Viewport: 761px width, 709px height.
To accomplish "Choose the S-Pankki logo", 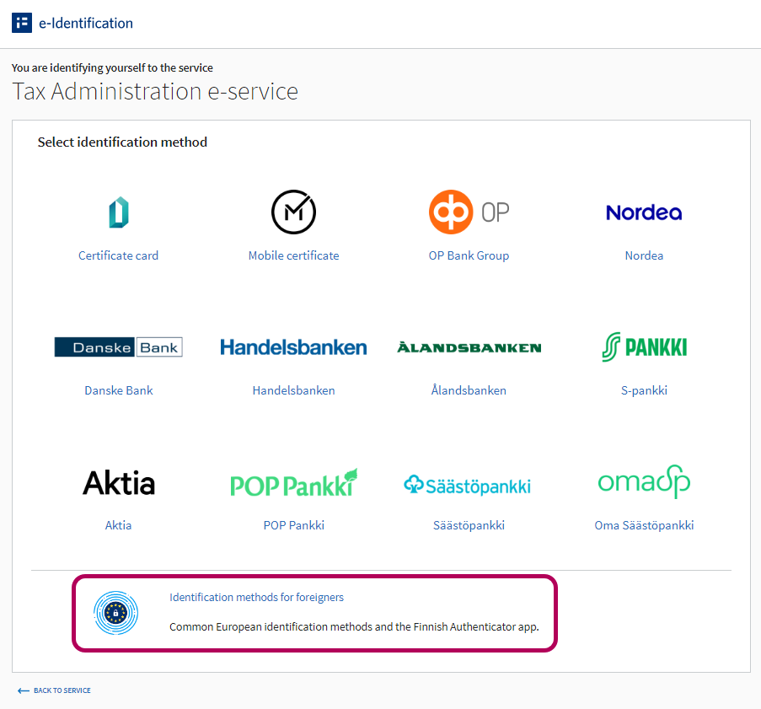I will coord(644,347).
